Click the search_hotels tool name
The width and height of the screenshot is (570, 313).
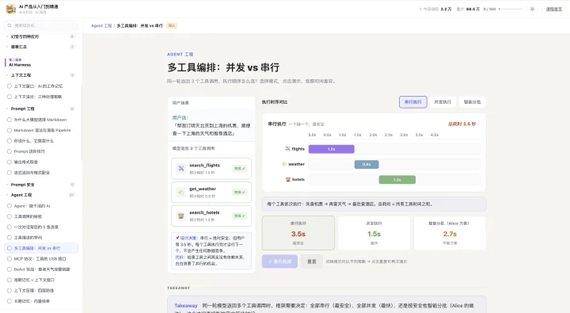[x=204, y=212]
